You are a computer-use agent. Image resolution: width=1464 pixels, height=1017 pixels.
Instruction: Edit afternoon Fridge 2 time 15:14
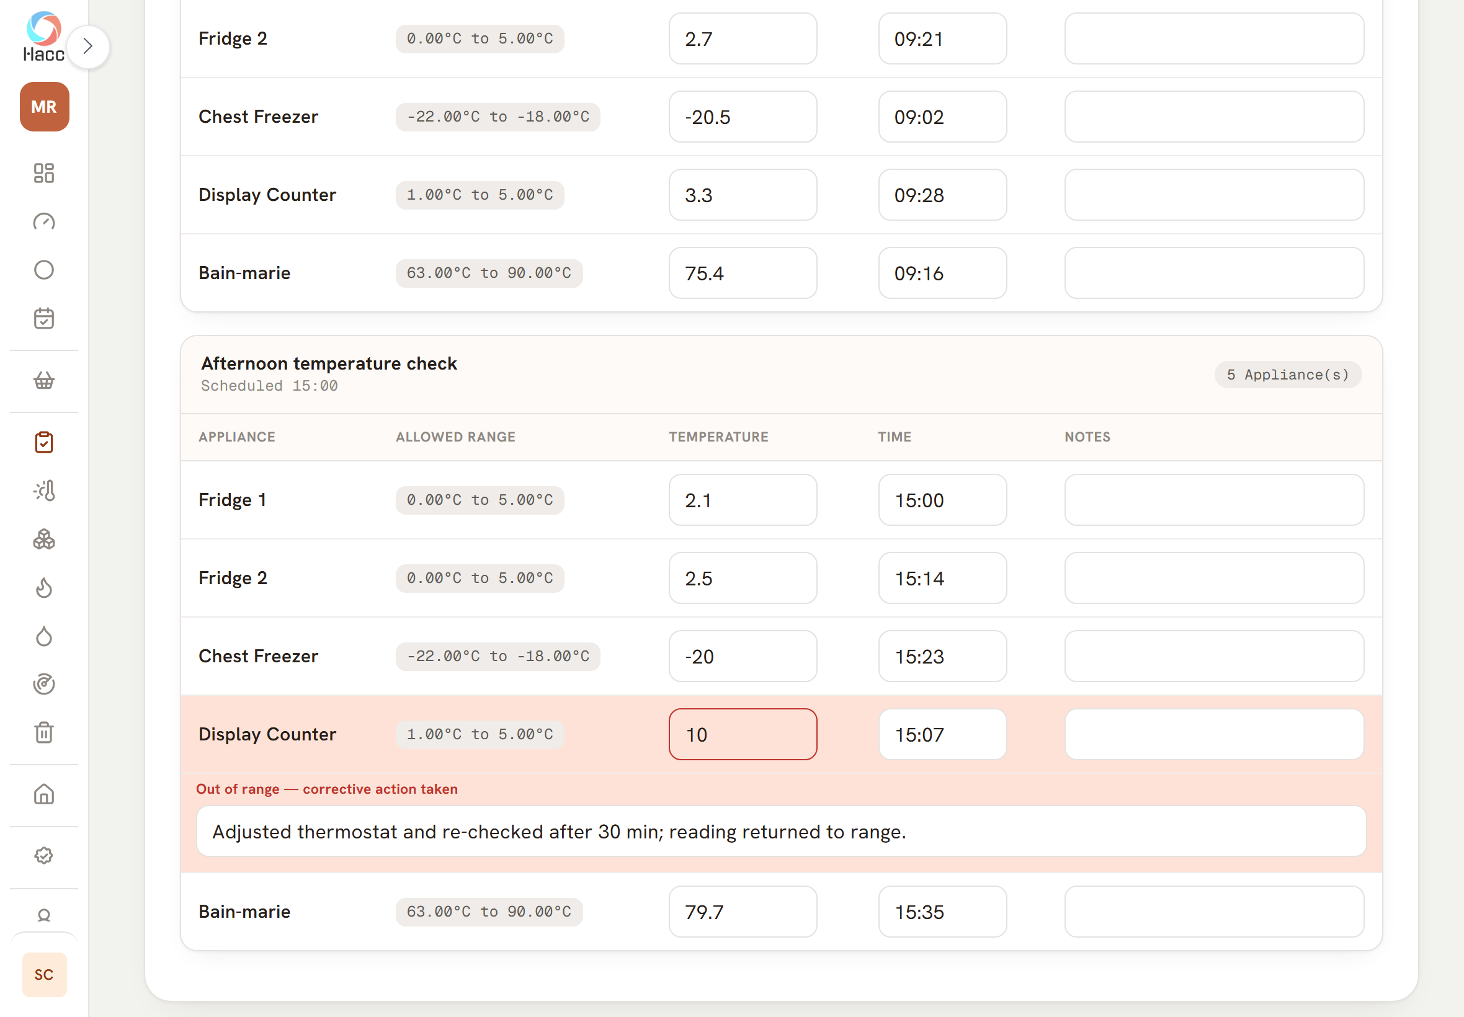click(942, 578)
